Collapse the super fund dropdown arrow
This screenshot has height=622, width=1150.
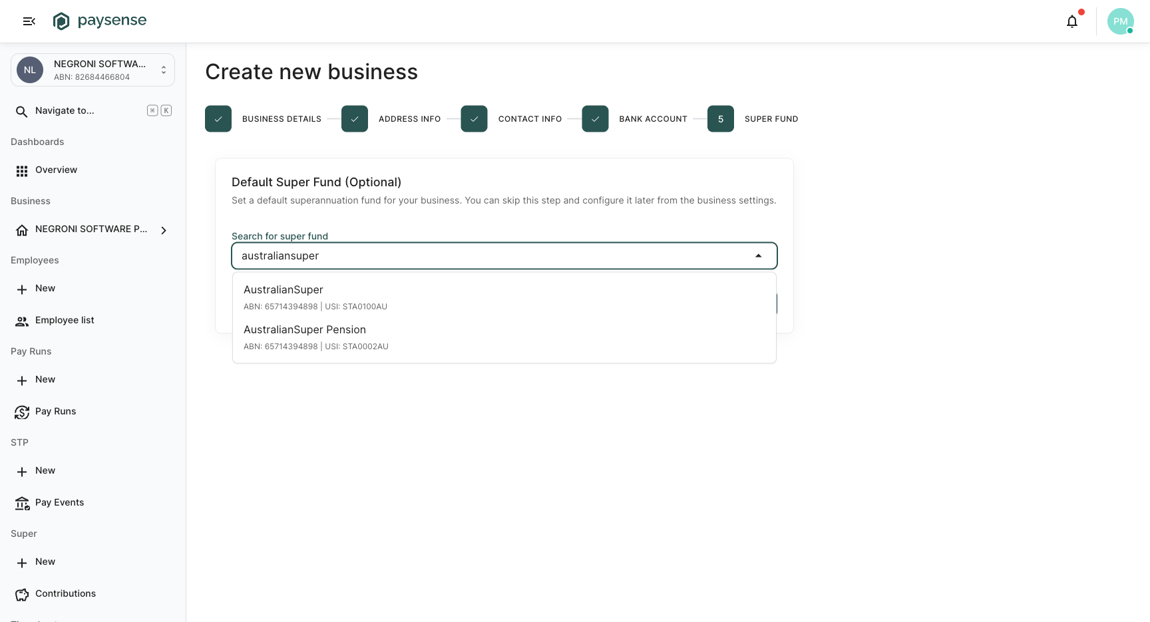tap(758, 256)
